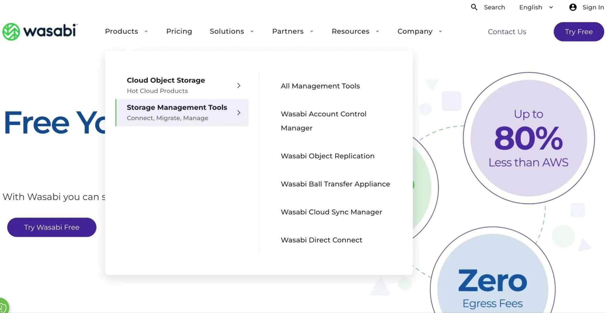Open Wasabi Account Control Manager
606x313 pixels.
tap(323, 121)
